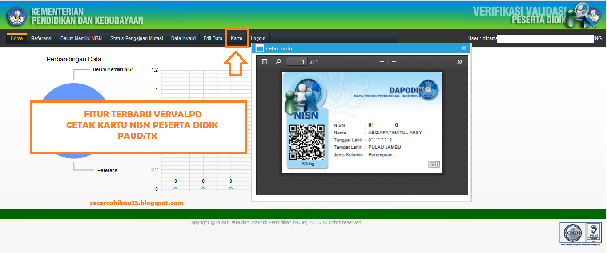Click the Perbandingan Data chart title
Screen dimensions: 607x253
click(74, 59)
